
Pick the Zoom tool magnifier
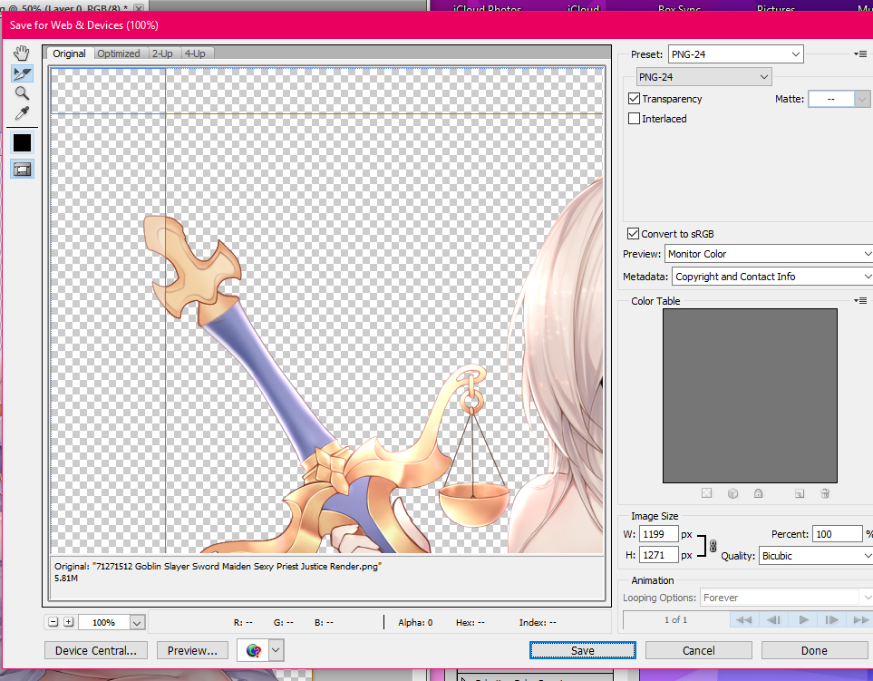[x=22, y=93]
